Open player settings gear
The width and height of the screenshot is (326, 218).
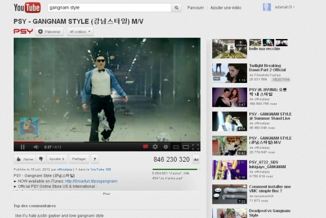point(155,147)
